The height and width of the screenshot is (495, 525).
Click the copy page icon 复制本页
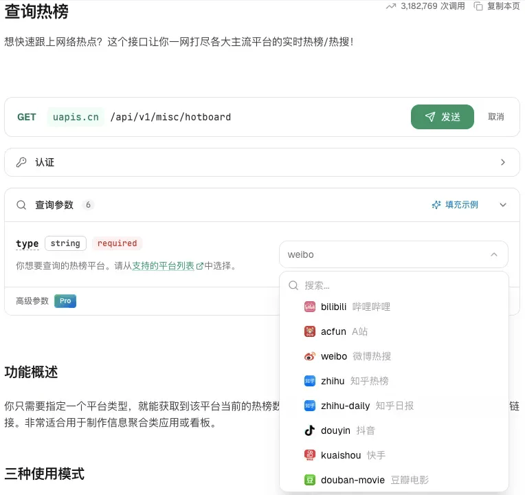(x=478, y=6)
